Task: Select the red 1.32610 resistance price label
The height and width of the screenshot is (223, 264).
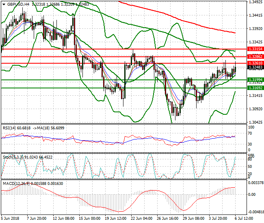Action: pyautogui.click(x=255, y=63)
